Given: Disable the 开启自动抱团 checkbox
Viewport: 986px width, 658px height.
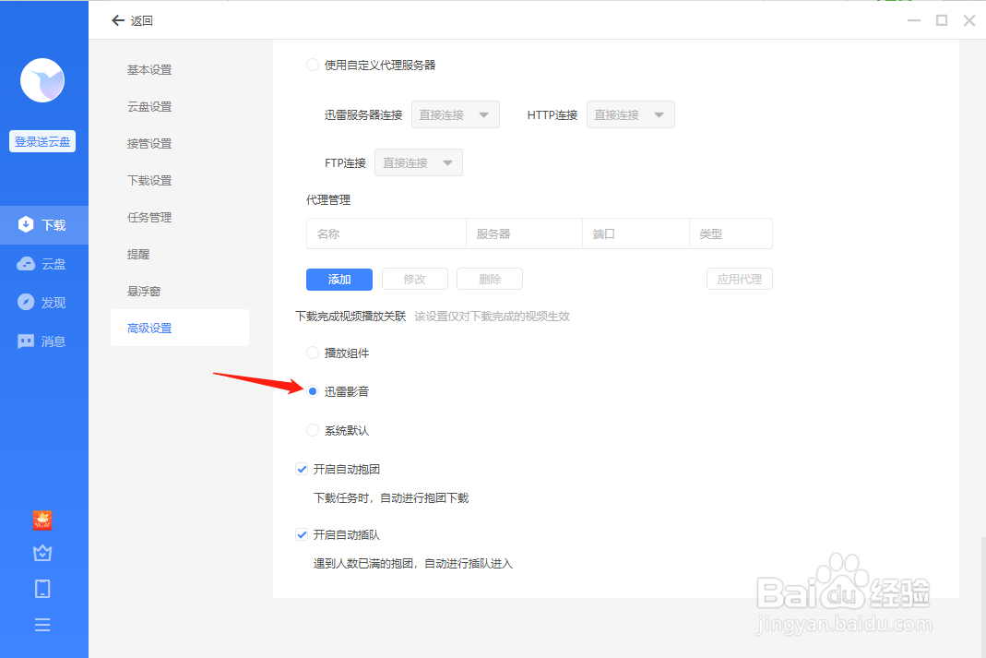Looking at the screenshot, I should (302, 469).
